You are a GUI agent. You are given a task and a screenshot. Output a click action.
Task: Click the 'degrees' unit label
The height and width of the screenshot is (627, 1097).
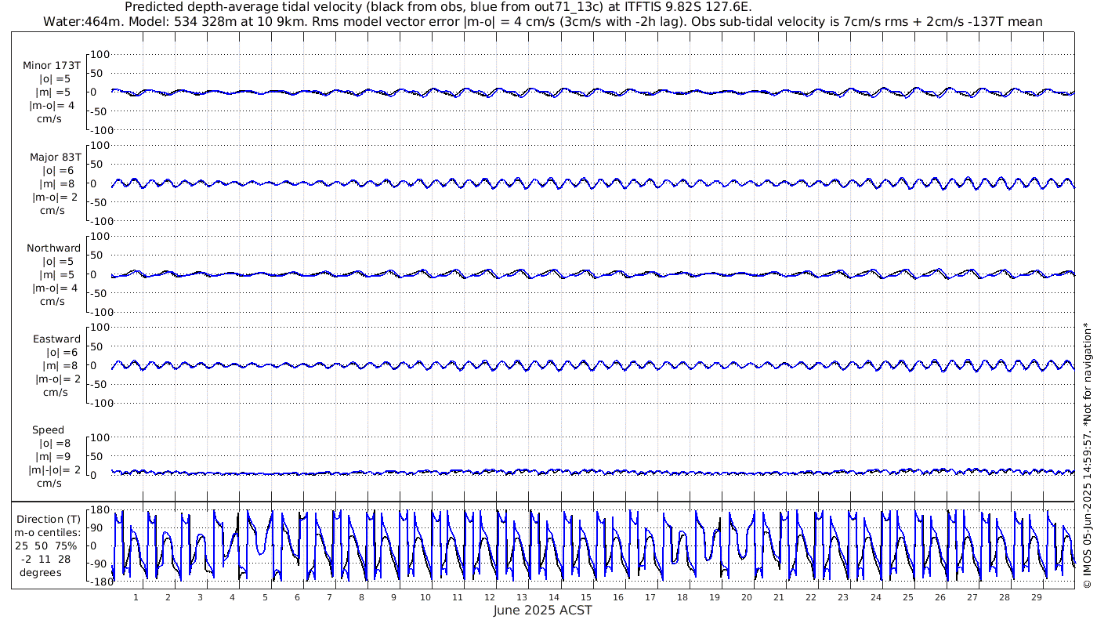pos(41,572)
